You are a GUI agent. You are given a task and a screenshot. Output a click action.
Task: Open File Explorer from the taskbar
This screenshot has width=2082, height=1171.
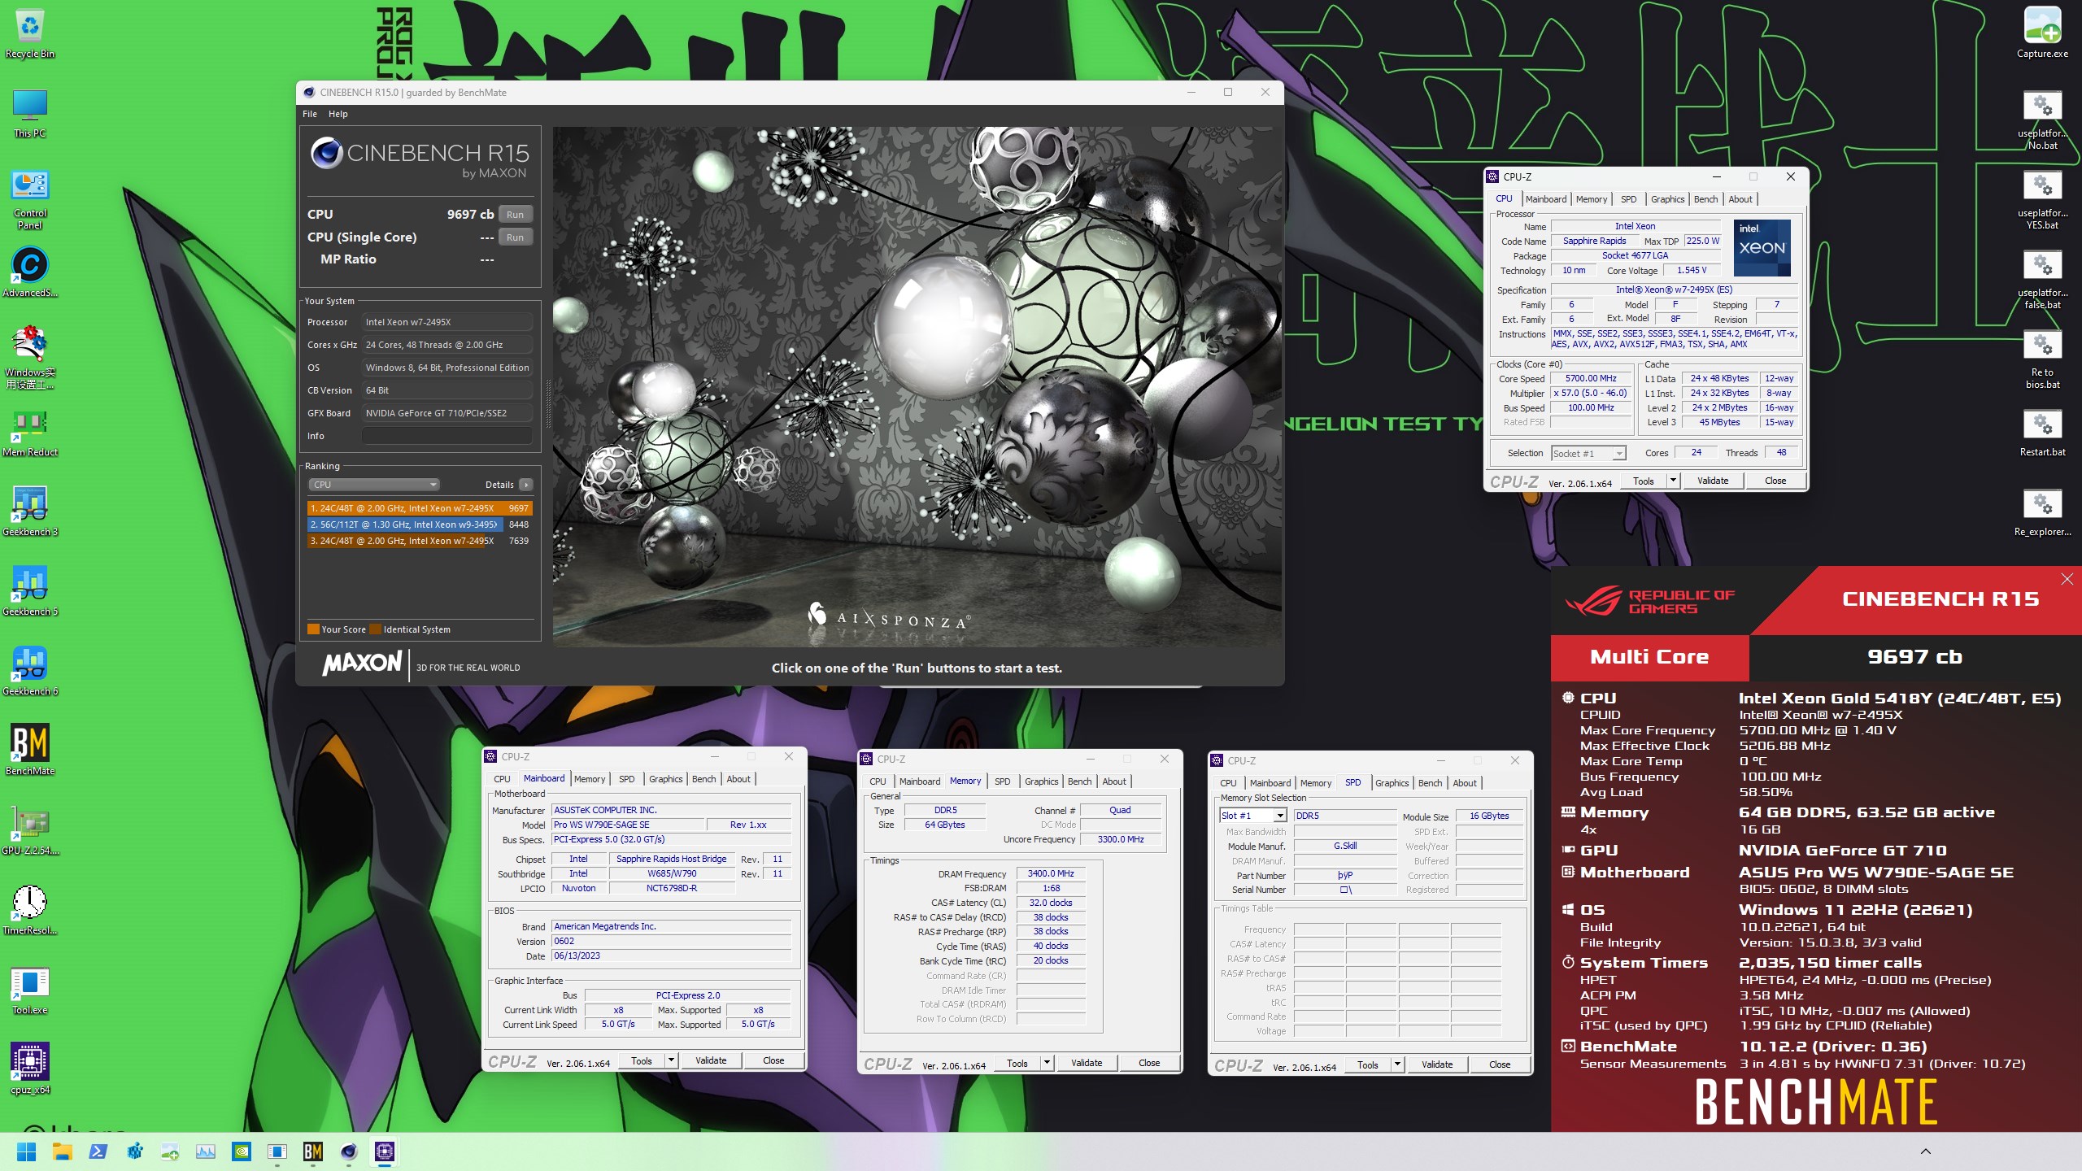pos(63,1151)
